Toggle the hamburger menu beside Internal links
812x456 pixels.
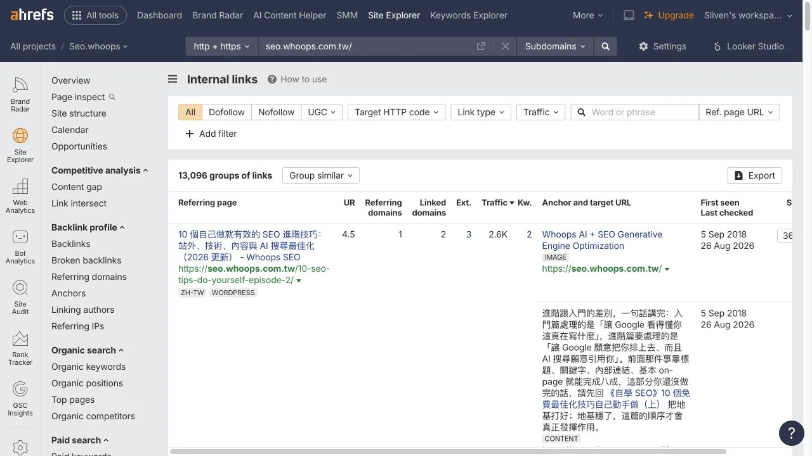tap(173, 79)
